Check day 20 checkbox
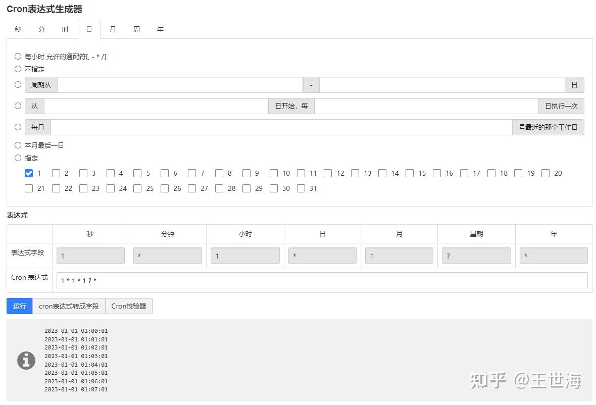This screenshot has width=596, height=405. pos(545,173)
